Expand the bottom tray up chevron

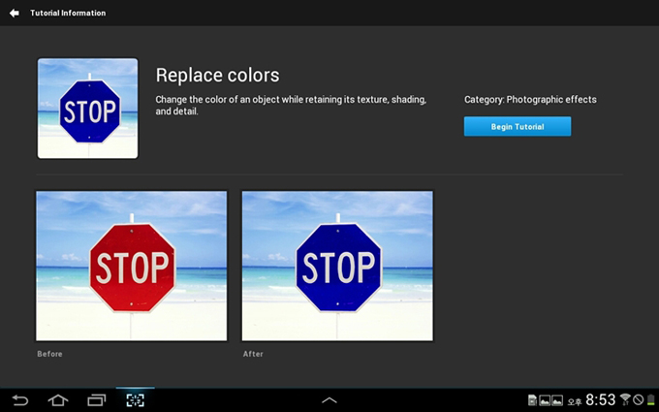(x=329, y=400)
